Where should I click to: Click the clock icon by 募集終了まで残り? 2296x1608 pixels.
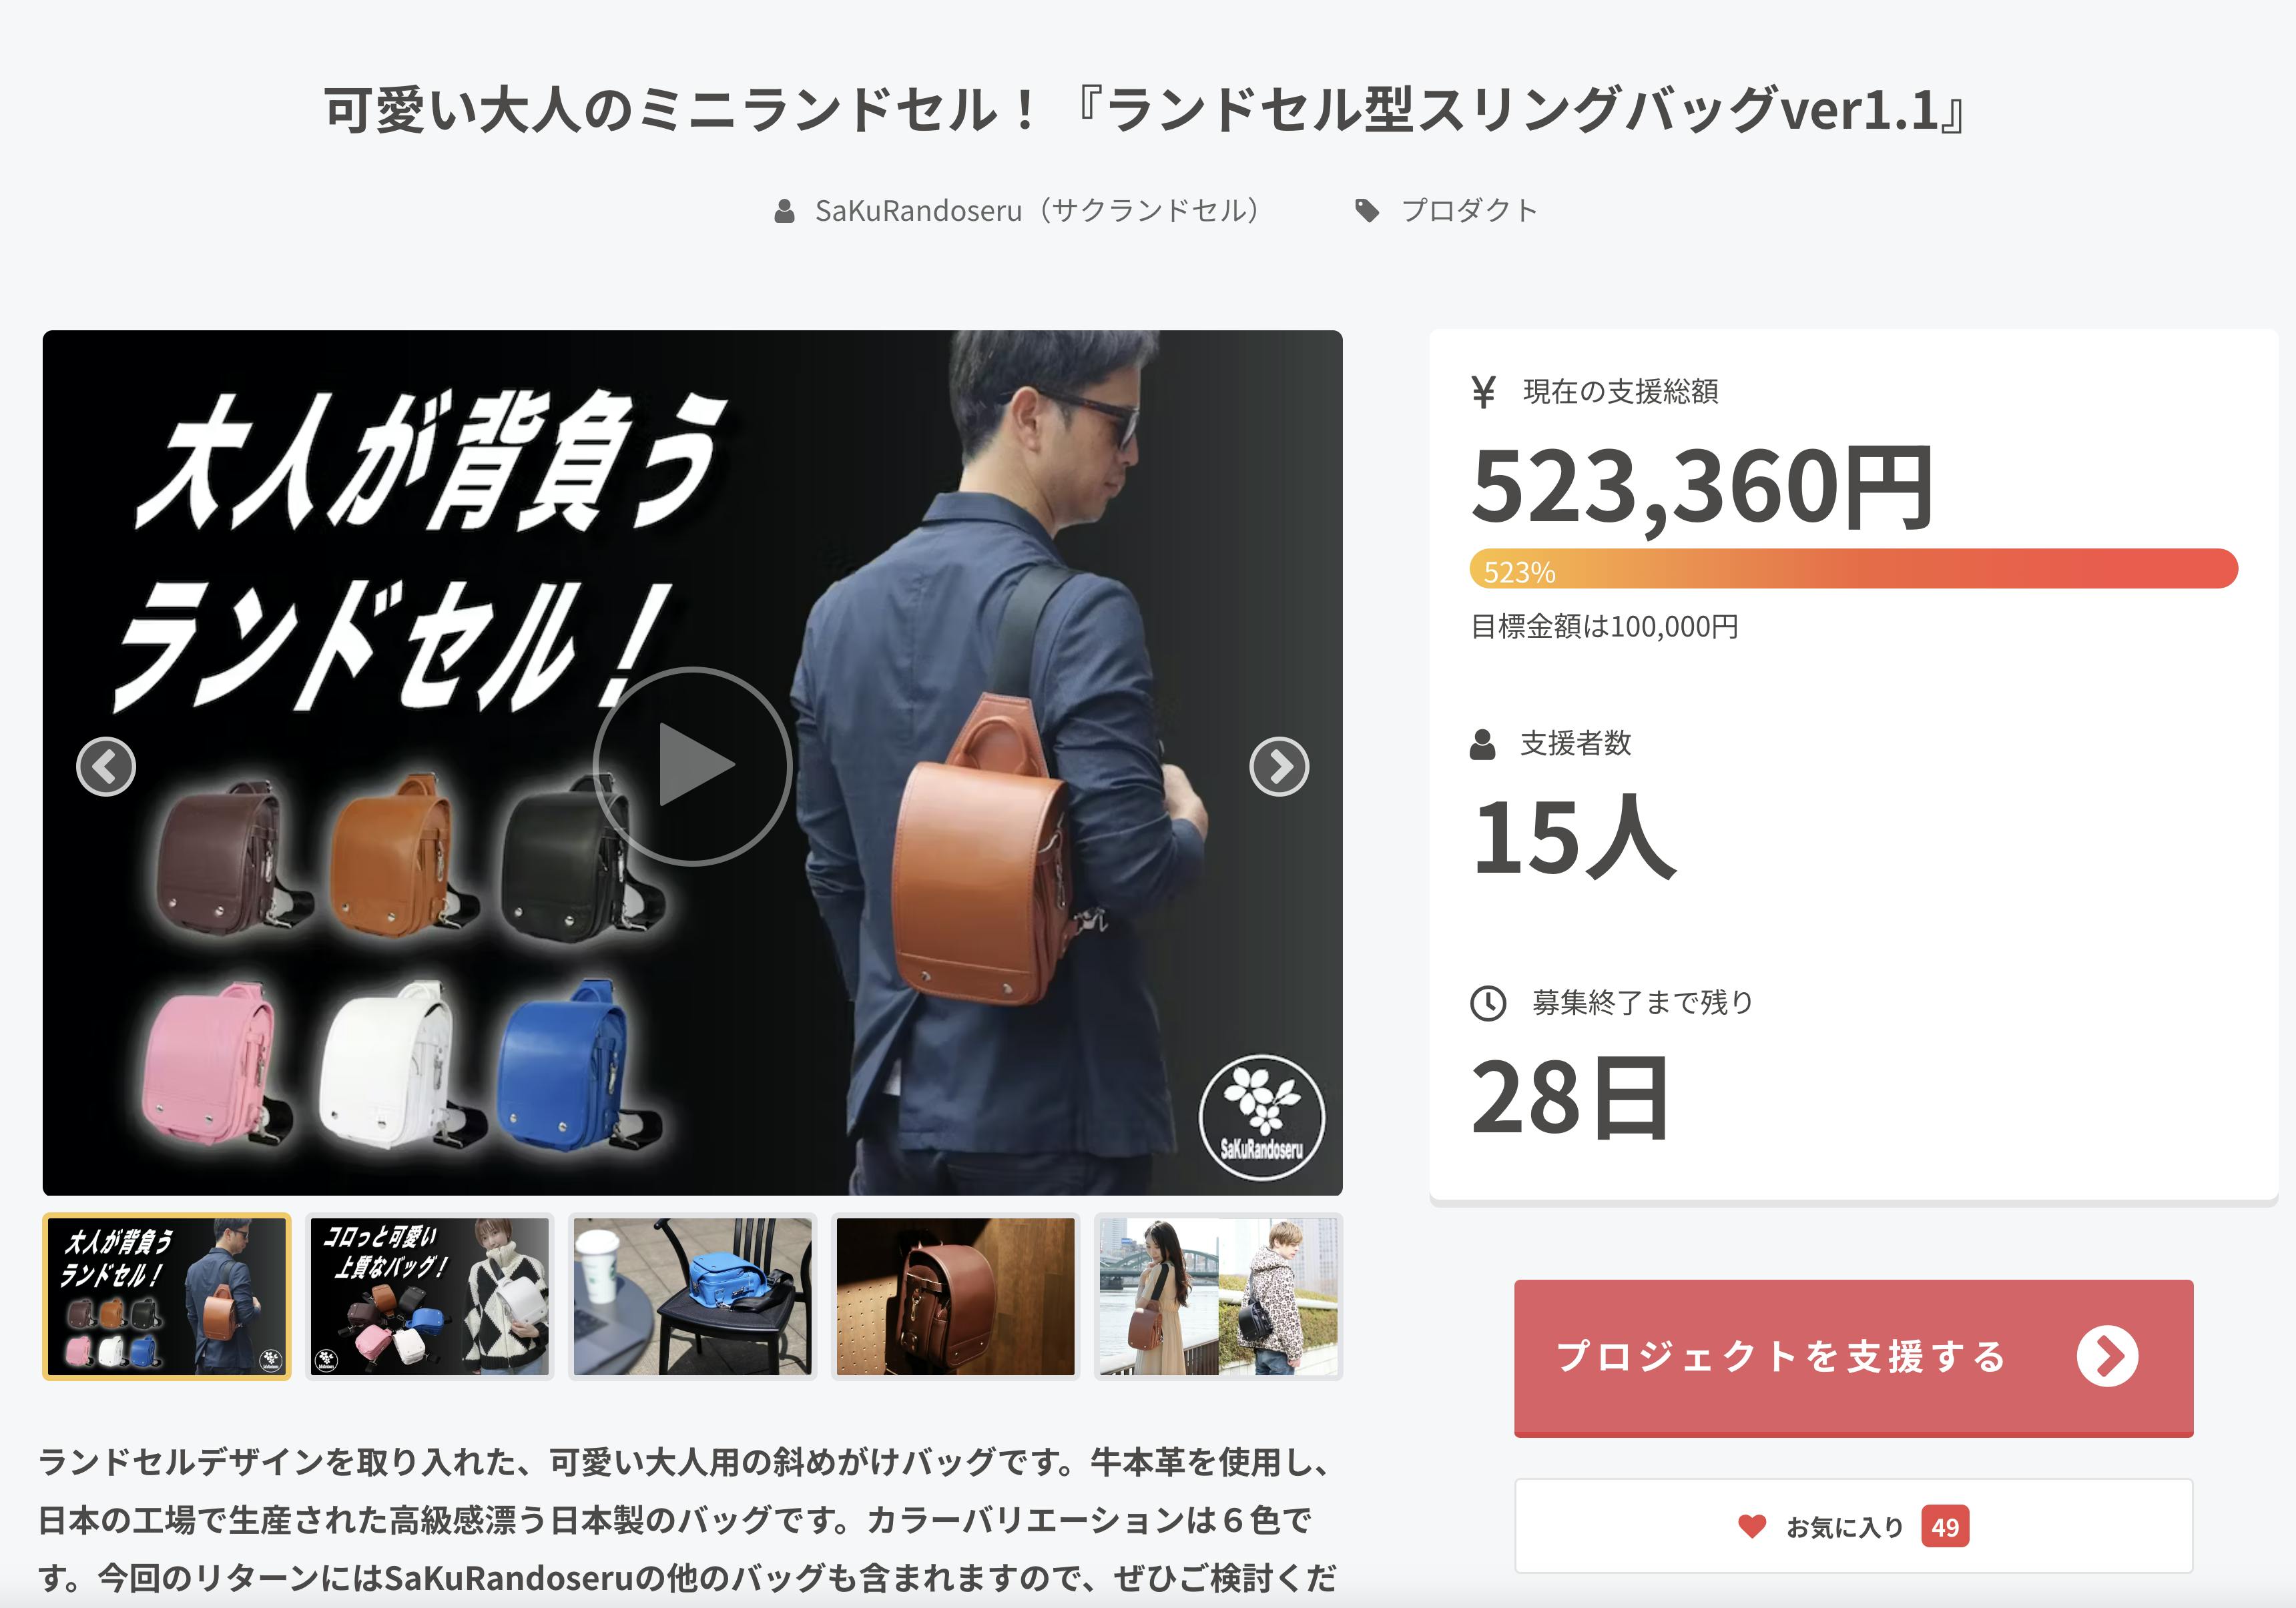(x=1487, y=1002)
